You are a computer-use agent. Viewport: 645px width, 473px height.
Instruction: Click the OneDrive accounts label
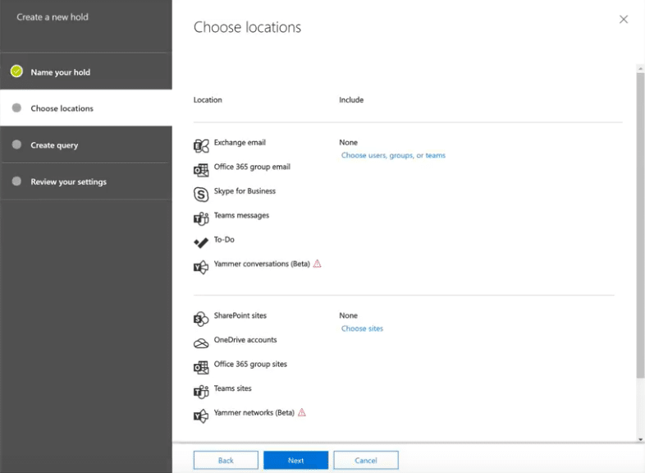245,340
